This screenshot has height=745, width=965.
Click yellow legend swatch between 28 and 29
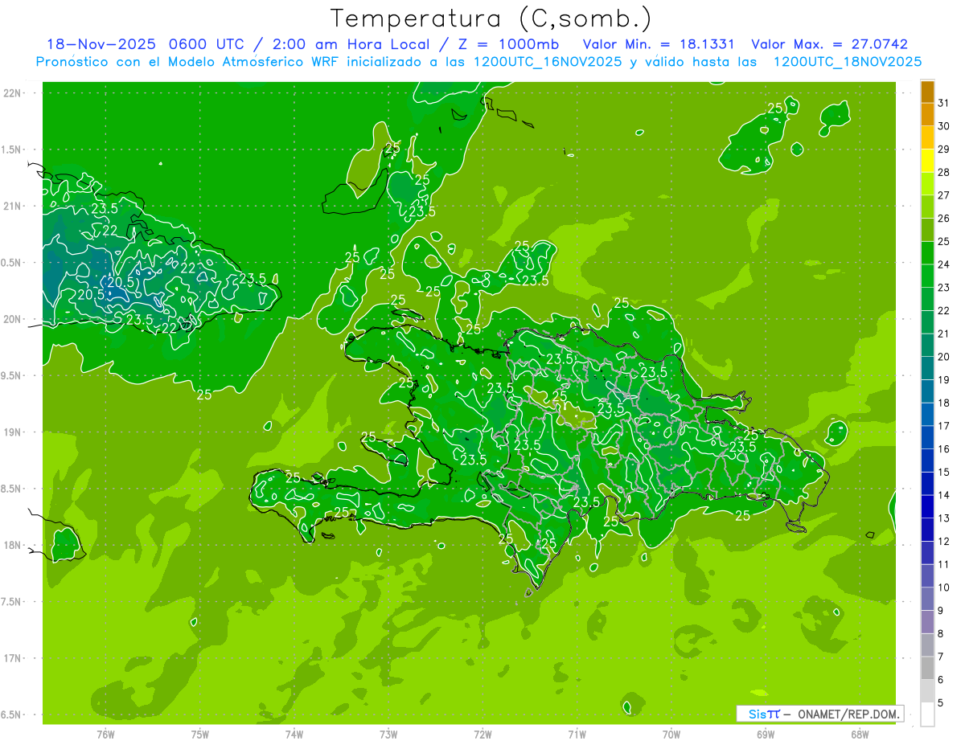(x=927, y=160)
